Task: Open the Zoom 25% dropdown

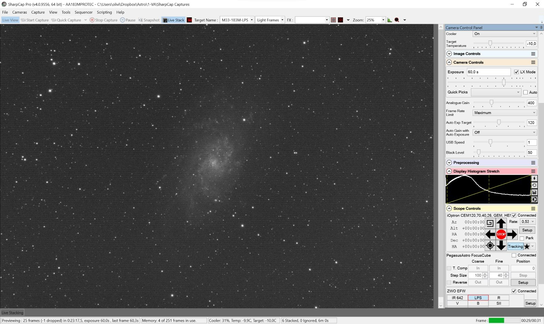Action: point(383,20)
